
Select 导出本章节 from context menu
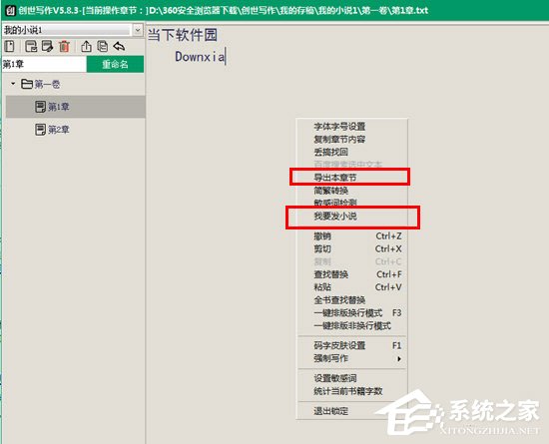(334, 178)
